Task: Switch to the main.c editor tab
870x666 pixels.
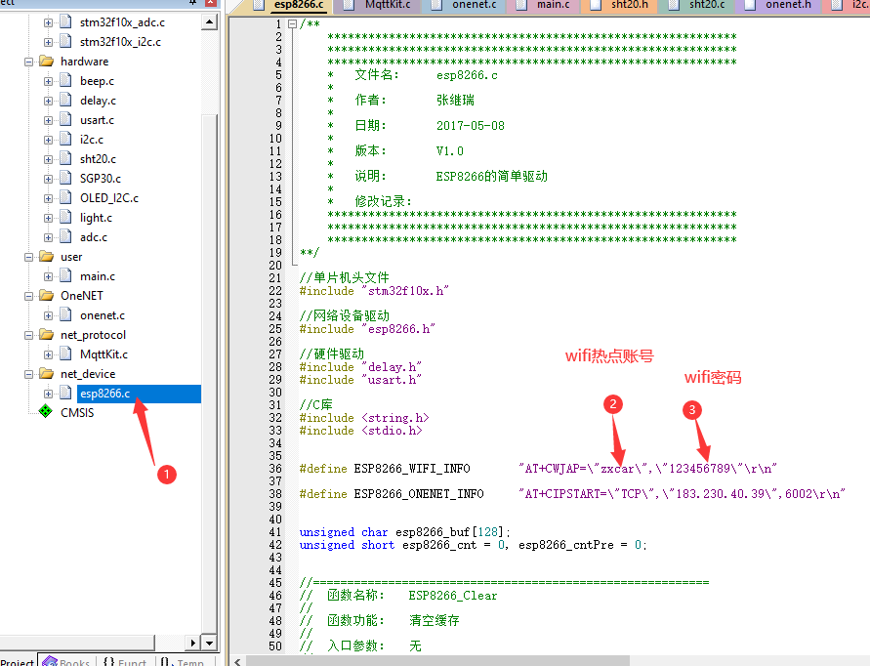Action: [x=544, y=6]
